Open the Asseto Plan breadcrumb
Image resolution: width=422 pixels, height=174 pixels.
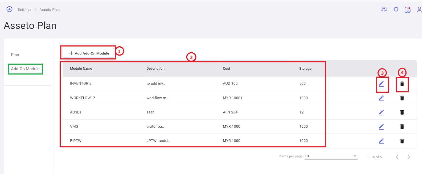pos(50,9)
